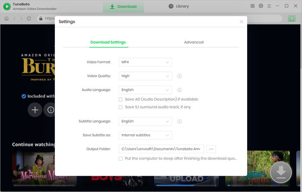
Task: Check Save 5.1 surround audio track
Action: point(121,107)
